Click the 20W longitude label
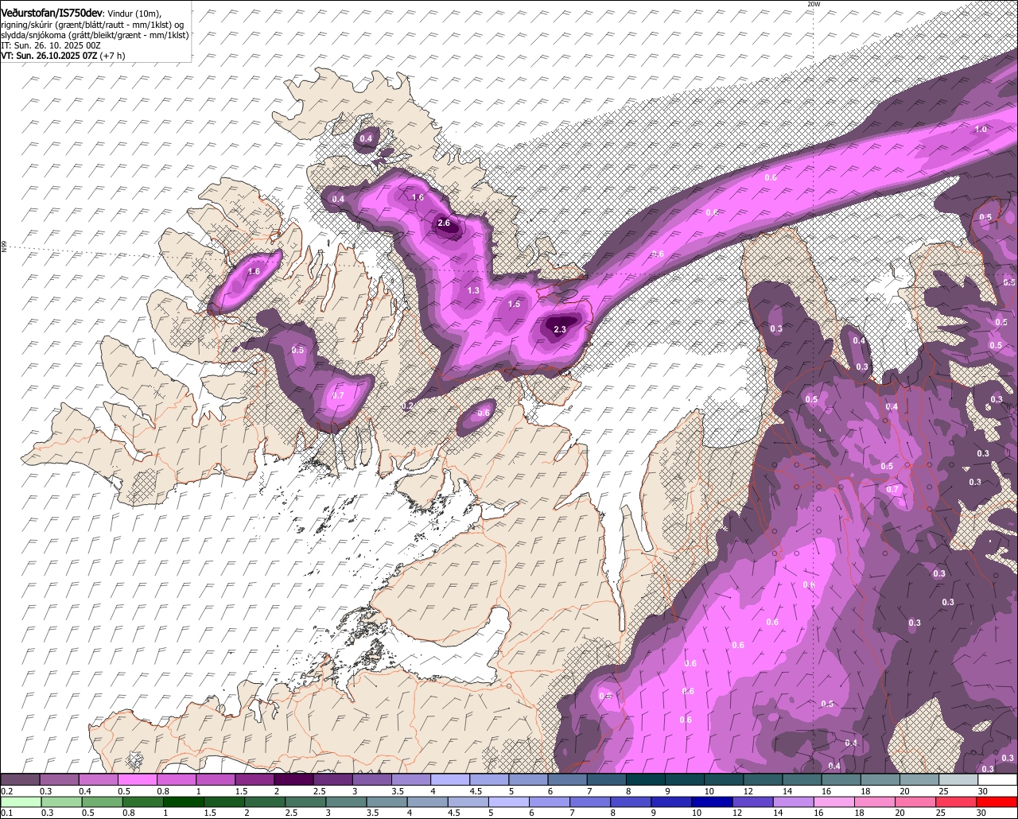This screenshot has width=1018, height=819. tap(813, 4)
